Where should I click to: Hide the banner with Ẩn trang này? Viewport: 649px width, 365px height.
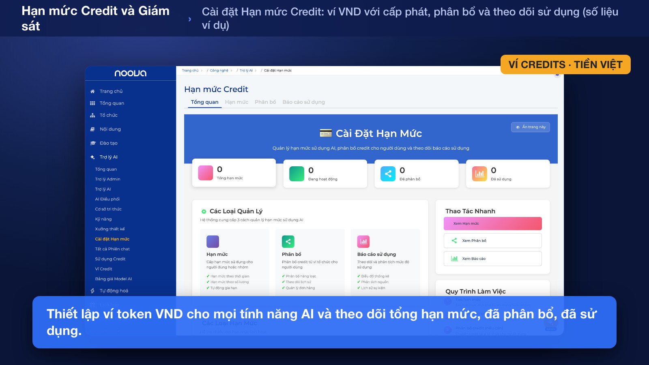coord(531,127)
